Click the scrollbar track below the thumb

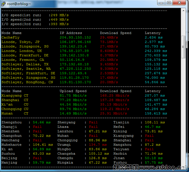183,108
